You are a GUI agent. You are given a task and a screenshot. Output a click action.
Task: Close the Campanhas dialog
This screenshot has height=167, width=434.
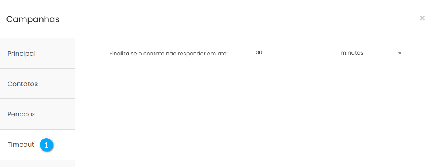click(422, 18)
